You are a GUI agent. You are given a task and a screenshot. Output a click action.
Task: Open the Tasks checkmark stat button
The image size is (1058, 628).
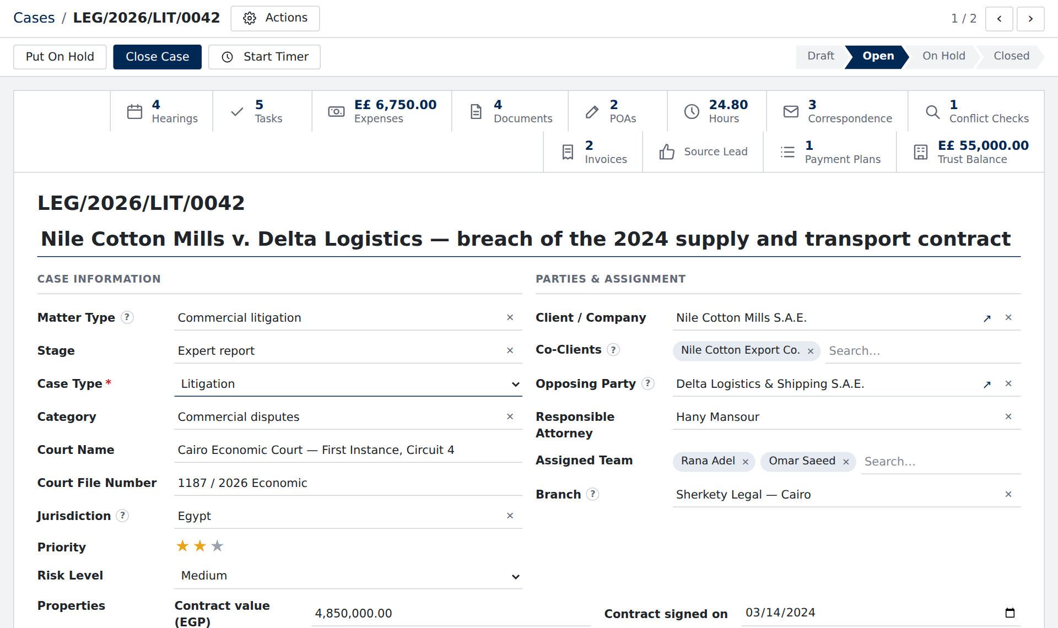tap(262, 111)
